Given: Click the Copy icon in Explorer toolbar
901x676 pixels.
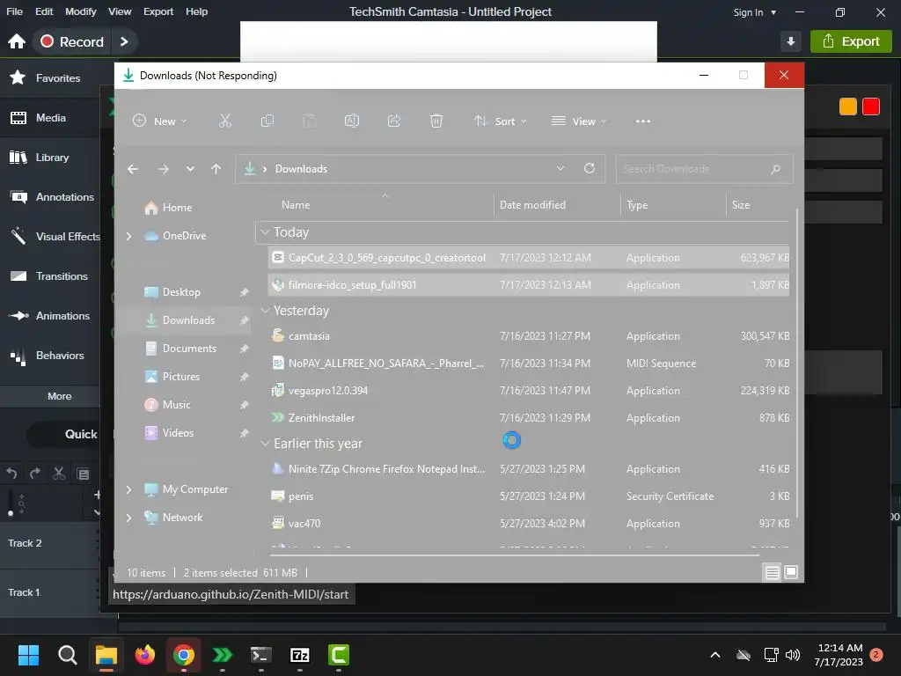Looking at the screenshot, I should [x=267, y=121].
